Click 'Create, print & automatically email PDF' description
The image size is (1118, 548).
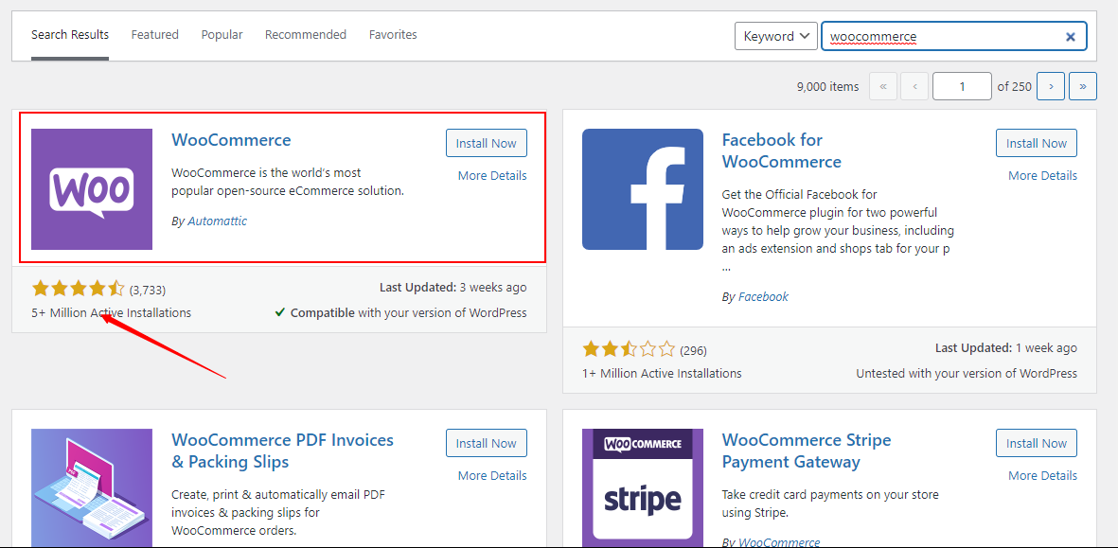pyautogui.click(x=278, y=512)
